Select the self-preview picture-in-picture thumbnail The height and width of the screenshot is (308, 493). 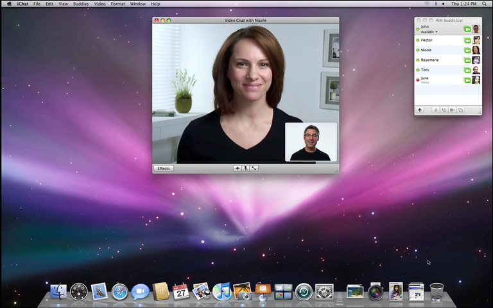tap(311, 142)
